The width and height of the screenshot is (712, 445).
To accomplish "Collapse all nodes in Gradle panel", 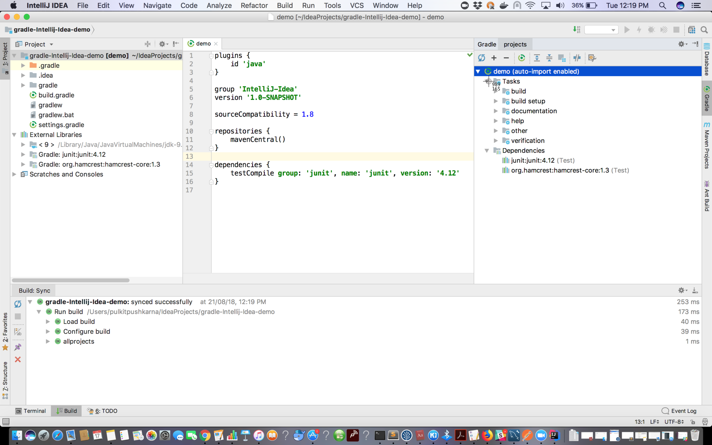I will click(549, 58).
